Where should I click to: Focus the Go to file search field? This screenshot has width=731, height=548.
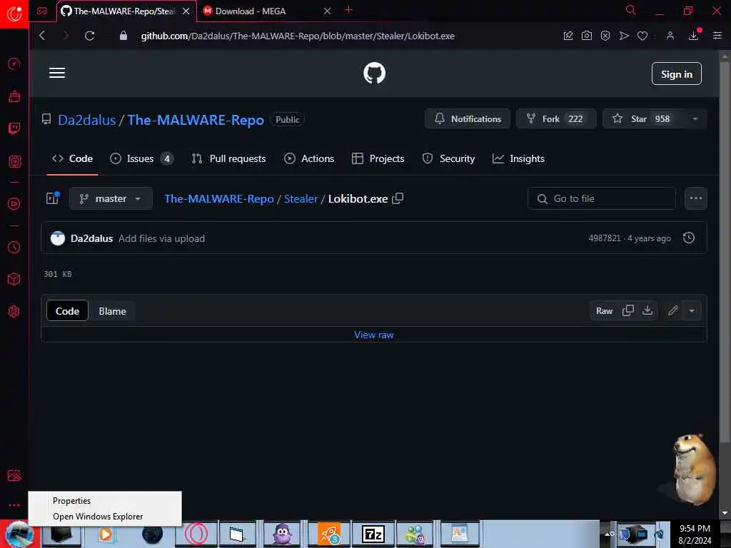pos(601,198)
